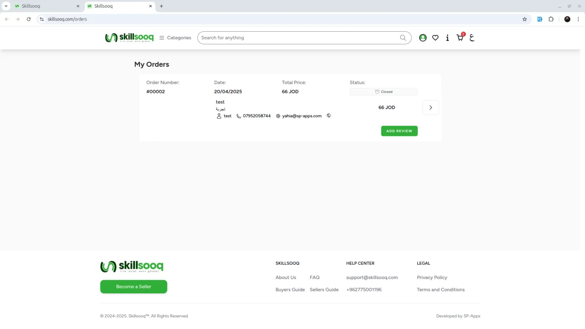Click the Skillsooq logo in header
Viewport: 585px width, 329px height.
129,38
